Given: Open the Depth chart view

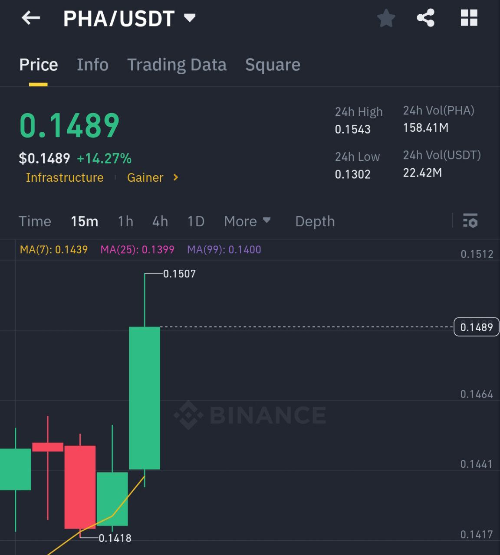Looking at the screenshot, I should click(x=315, y=221).
